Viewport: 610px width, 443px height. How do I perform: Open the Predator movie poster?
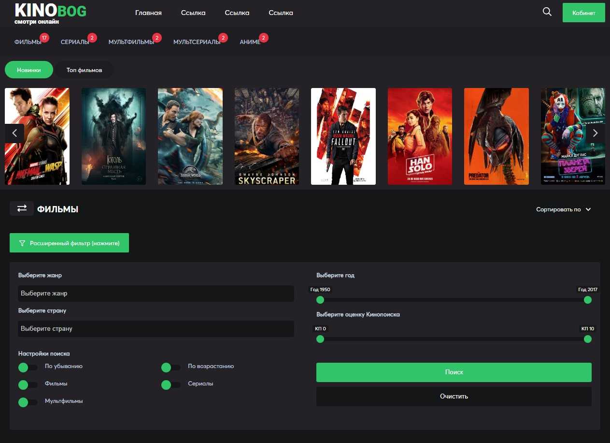coord(497,136)
